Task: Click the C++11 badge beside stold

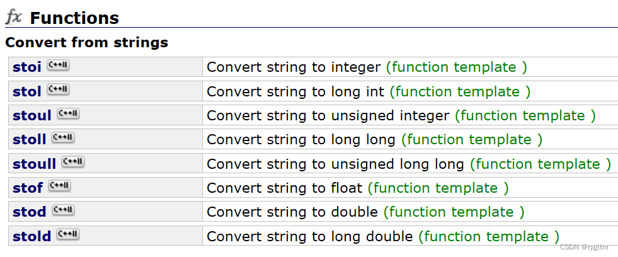Action: tap(68, 235)
